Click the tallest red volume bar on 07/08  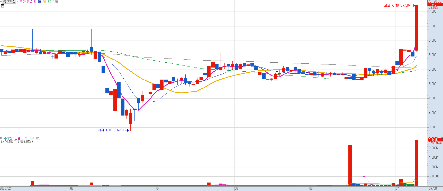417,163
